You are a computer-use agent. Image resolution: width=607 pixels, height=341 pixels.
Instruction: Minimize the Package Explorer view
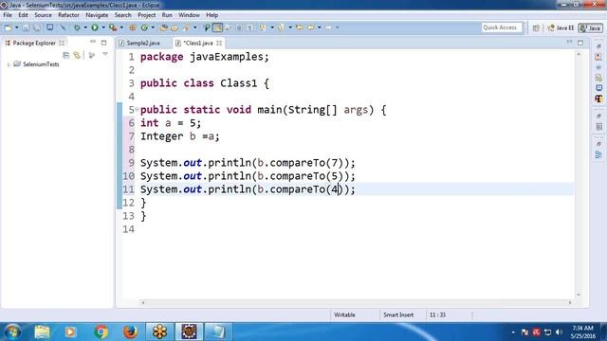tap(93, 42)
